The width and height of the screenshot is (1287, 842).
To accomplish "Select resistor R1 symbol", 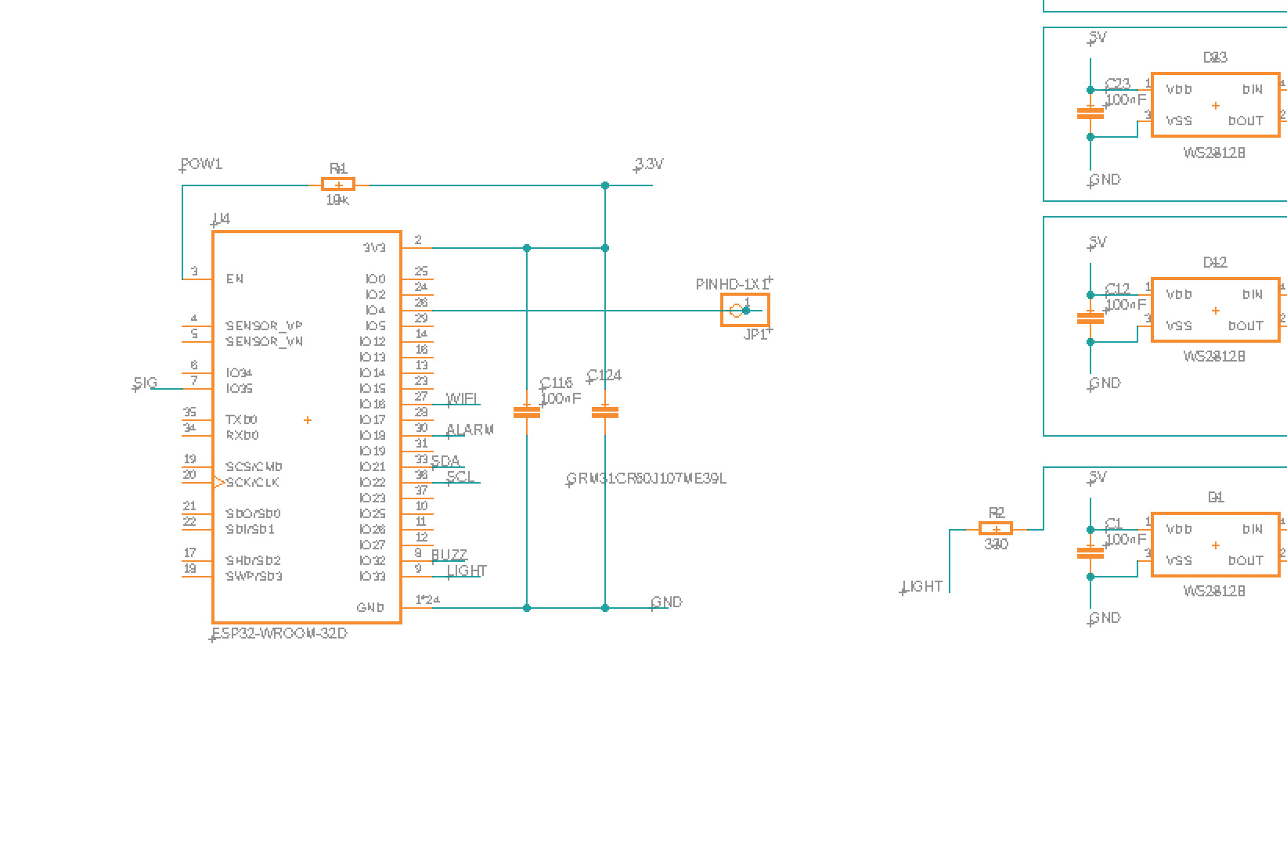I will 338,185.
